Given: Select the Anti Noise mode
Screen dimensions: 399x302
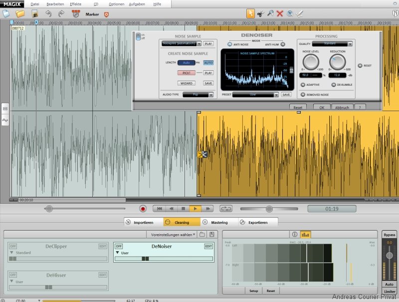Looking at the screenshot, I should 230,44.
